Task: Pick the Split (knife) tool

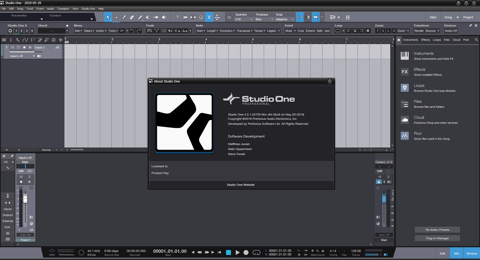Action: tap(124, 17)
